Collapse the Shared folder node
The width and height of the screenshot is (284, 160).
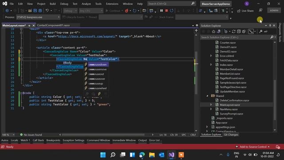207,96
